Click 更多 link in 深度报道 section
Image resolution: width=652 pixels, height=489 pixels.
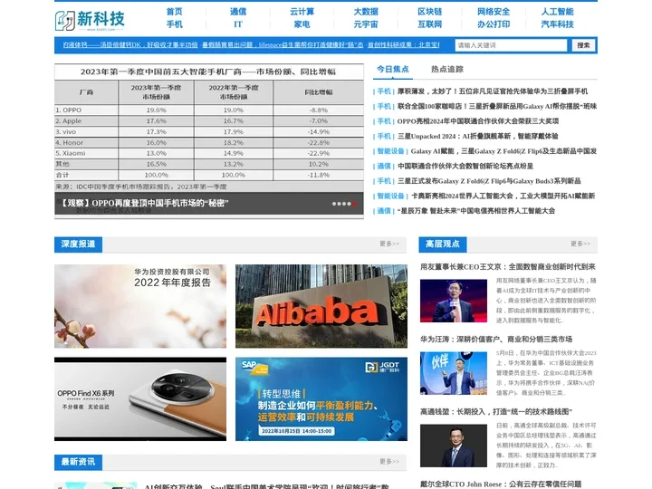388,244
